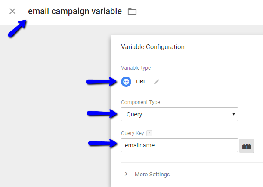Click the variable name title field
Viewport: 263px width, 187px height.
[x=75, y=12]
